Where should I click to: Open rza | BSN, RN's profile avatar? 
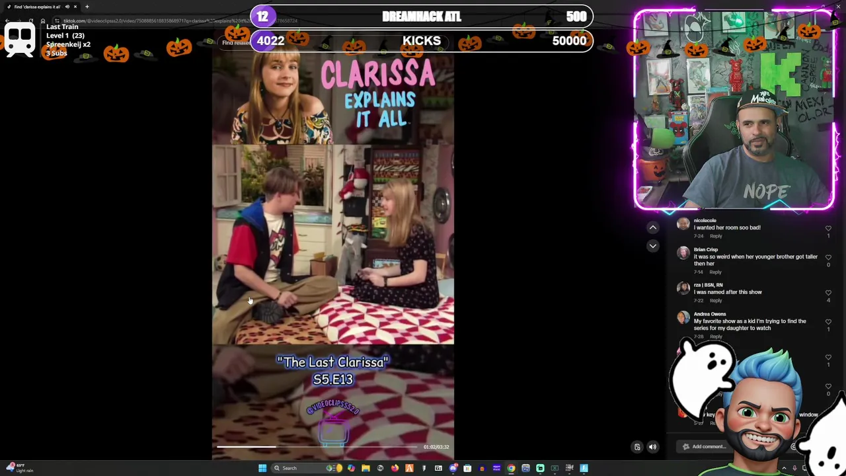683,288
